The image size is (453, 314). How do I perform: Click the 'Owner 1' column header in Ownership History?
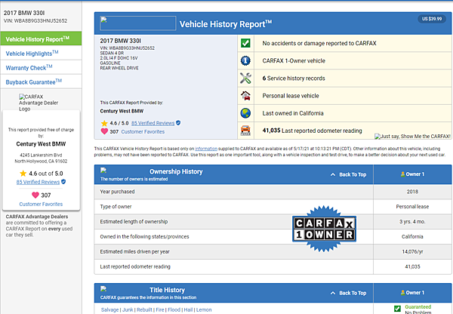tap(412, 174)
